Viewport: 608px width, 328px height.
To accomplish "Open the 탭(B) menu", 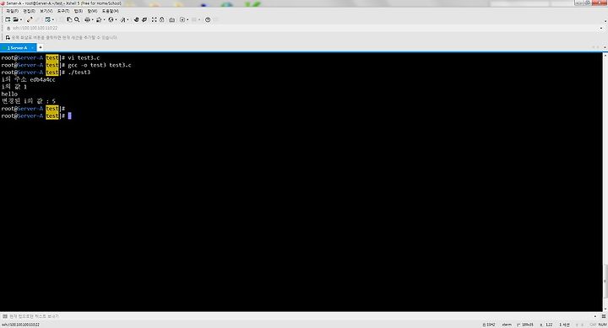I will [x=79, y=11].
